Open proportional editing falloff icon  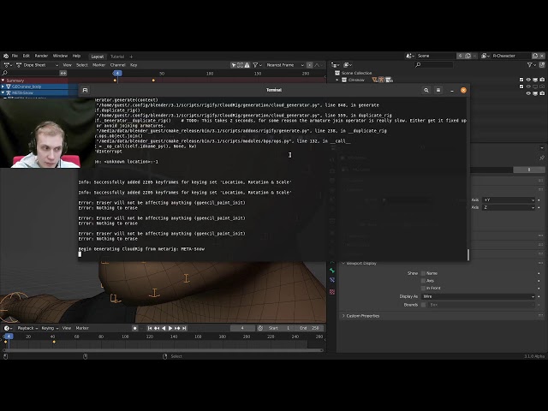pyautogui.click(x=318, y=65)
